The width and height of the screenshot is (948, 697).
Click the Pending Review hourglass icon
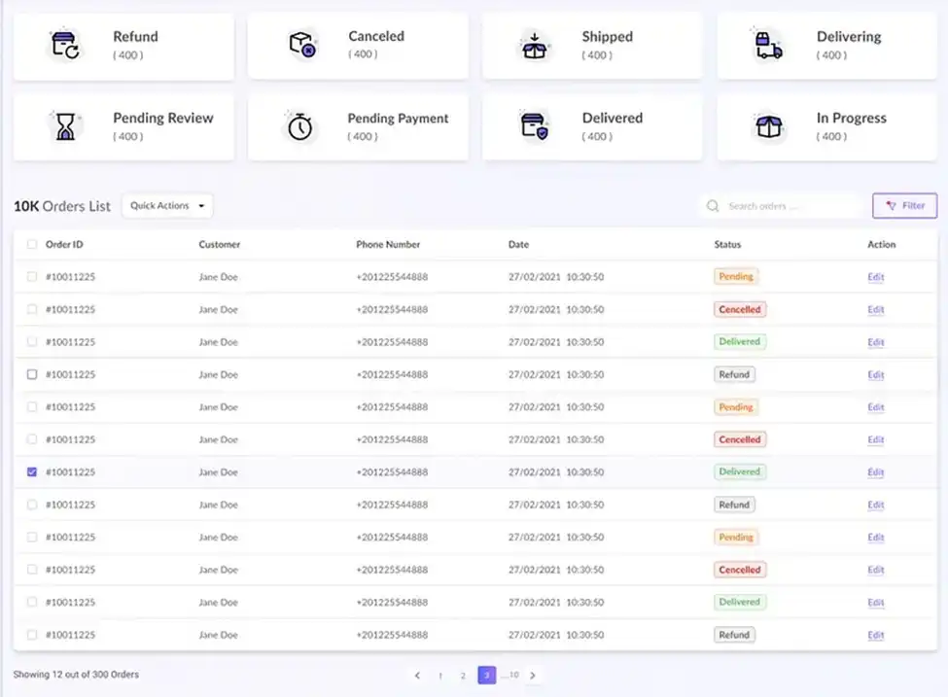(x=65, y=126)
